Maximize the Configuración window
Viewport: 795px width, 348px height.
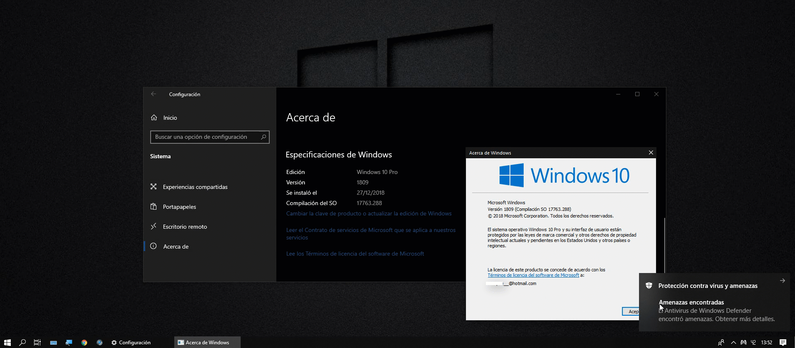coord(637,94)
